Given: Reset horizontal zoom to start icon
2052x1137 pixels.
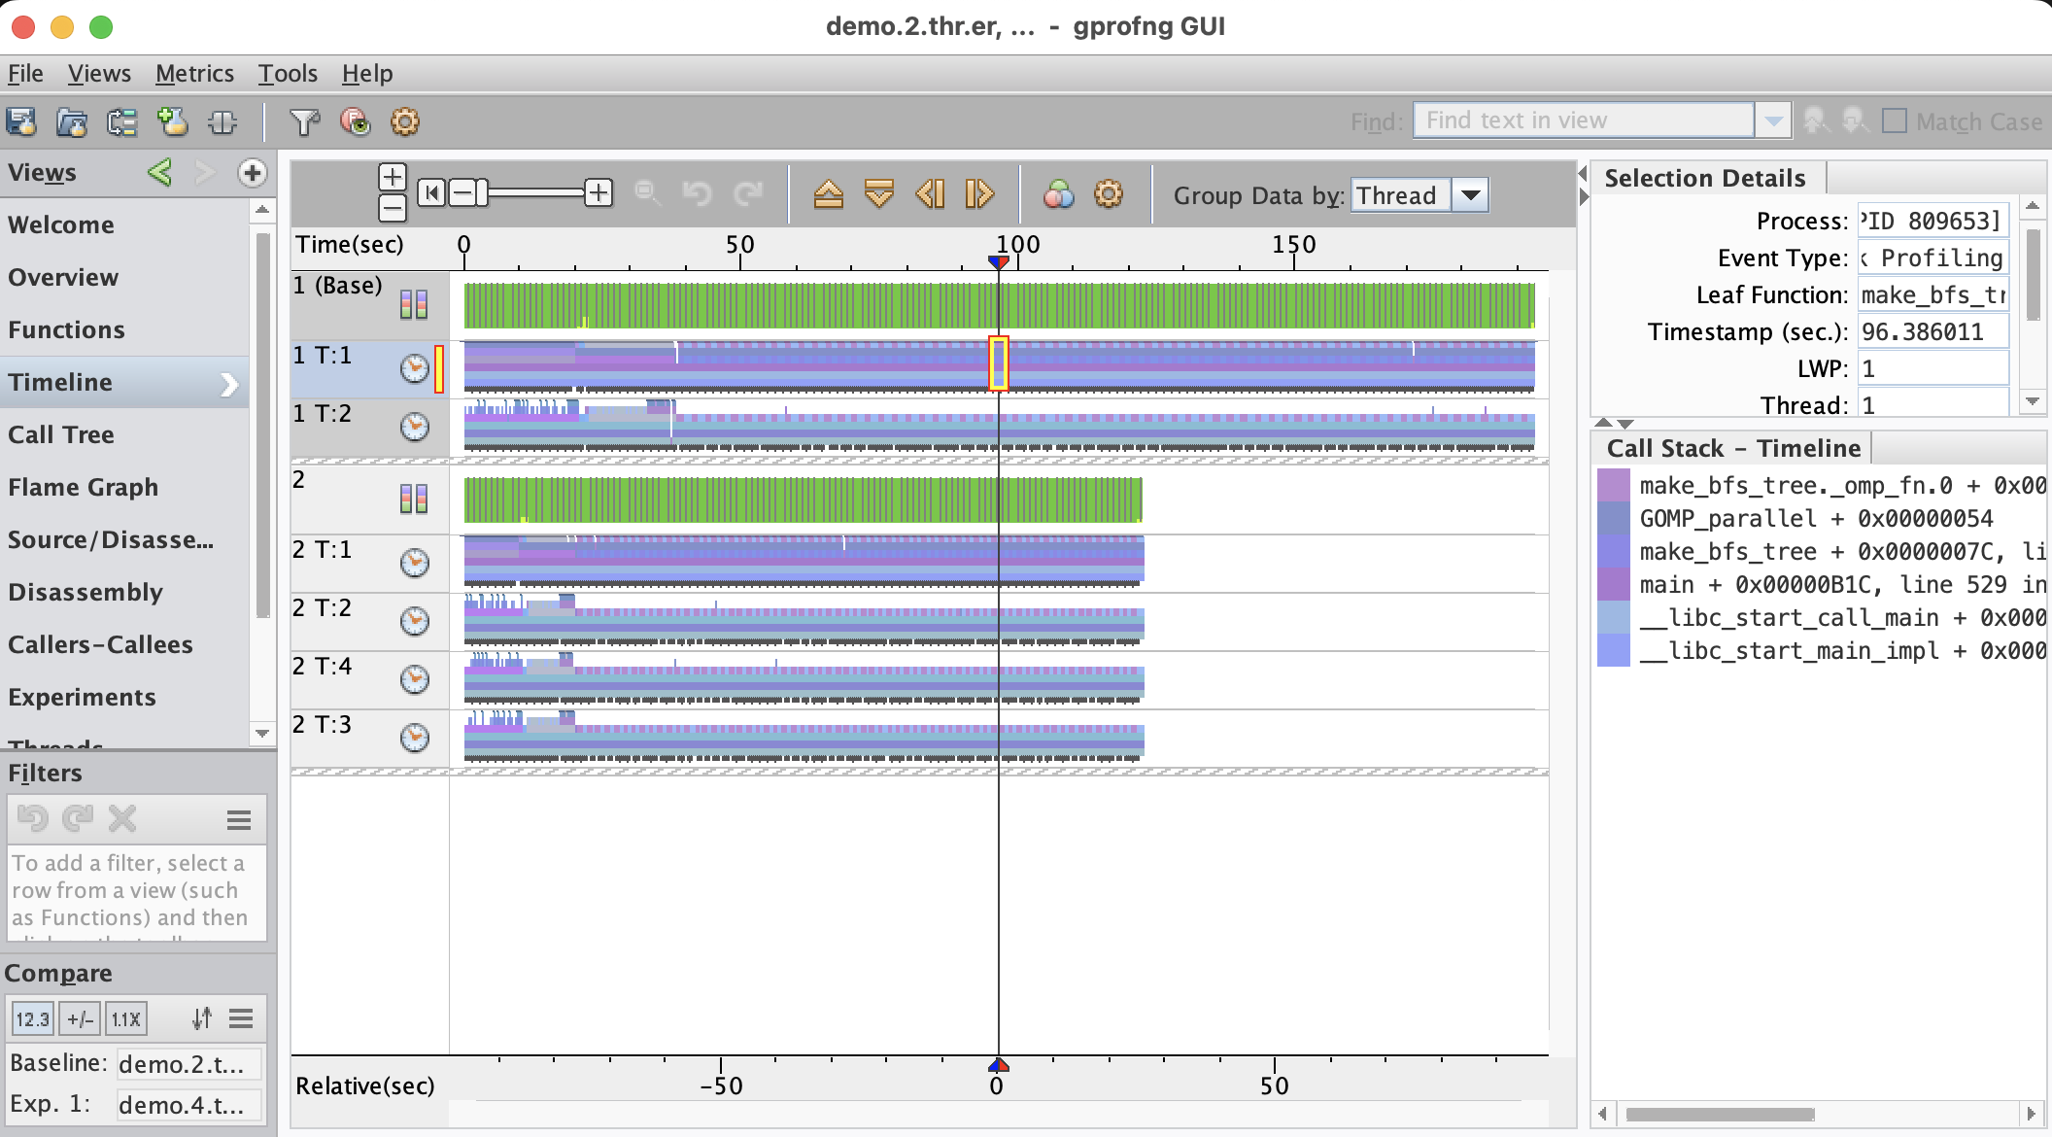Looking at the screenshot, I should (430, 193).
